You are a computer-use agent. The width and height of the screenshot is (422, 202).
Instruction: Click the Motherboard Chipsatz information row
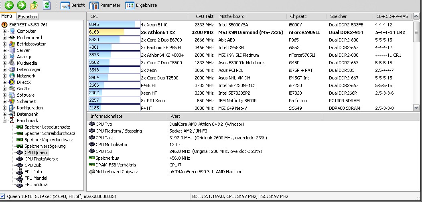(x=165, y=172)
